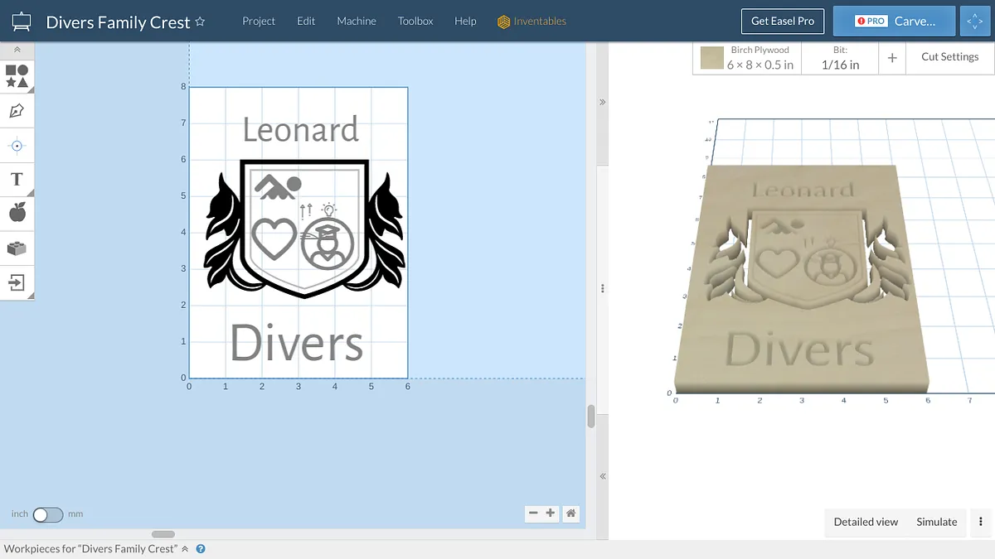Open the Bit 1/16 in selector
This screenshot has height=559, width=995.
coord(840,58)
